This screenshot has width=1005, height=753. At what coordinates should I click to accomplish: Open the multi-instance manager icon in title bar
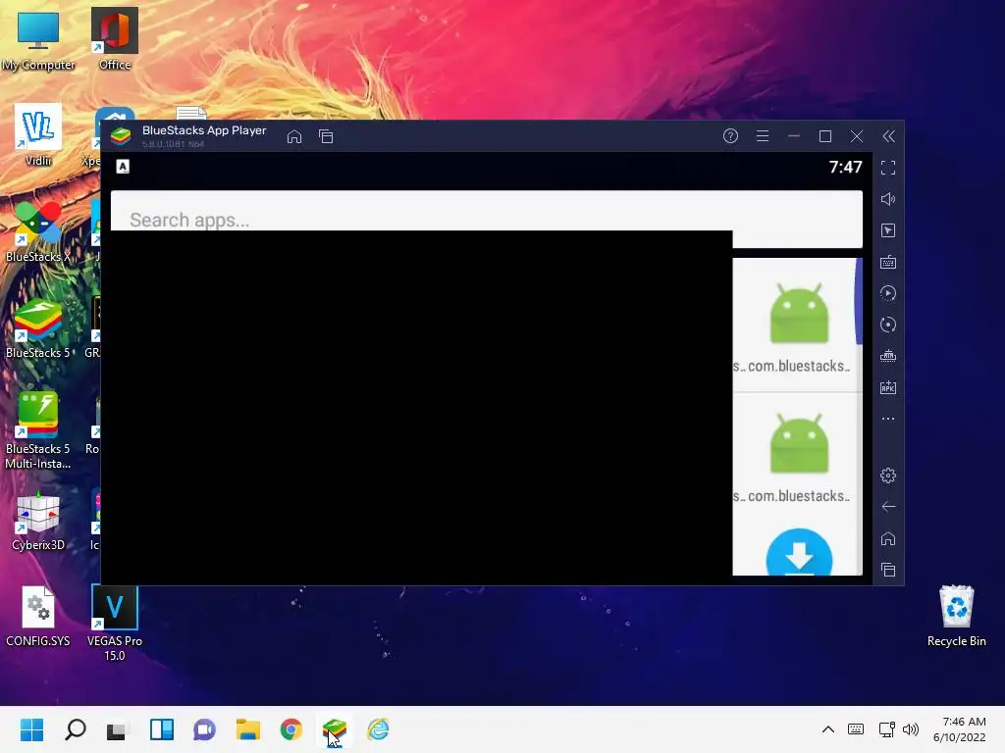coord(326,136)
